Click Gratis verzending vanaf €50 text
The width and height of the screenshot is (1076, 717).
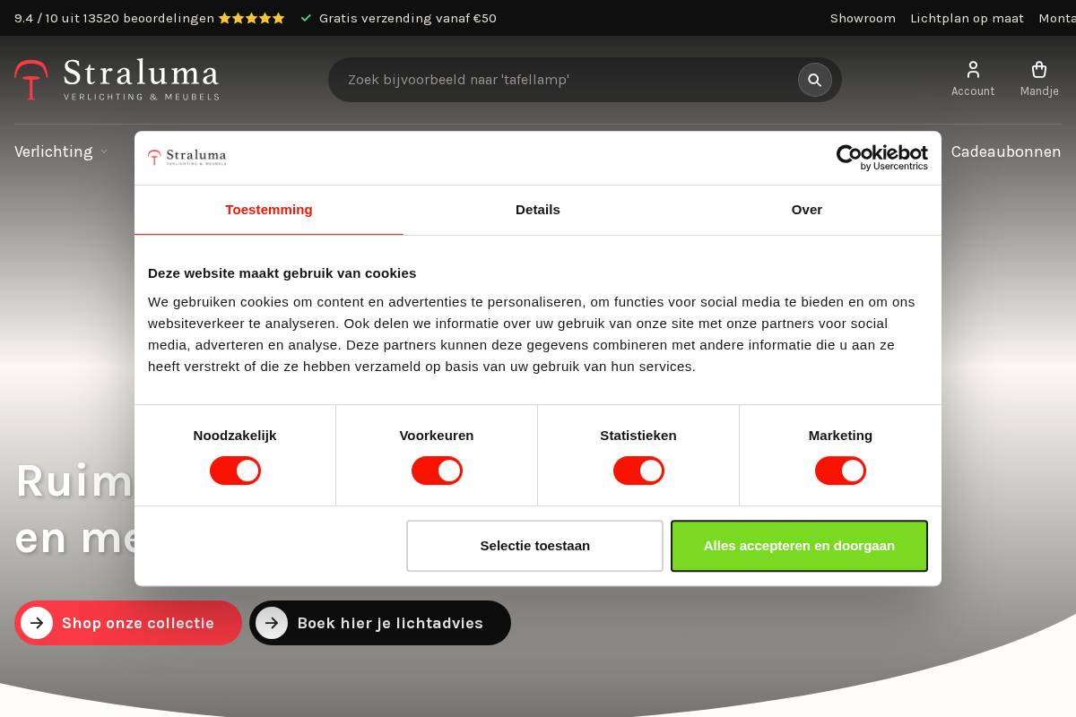click(x=407, y=18)
